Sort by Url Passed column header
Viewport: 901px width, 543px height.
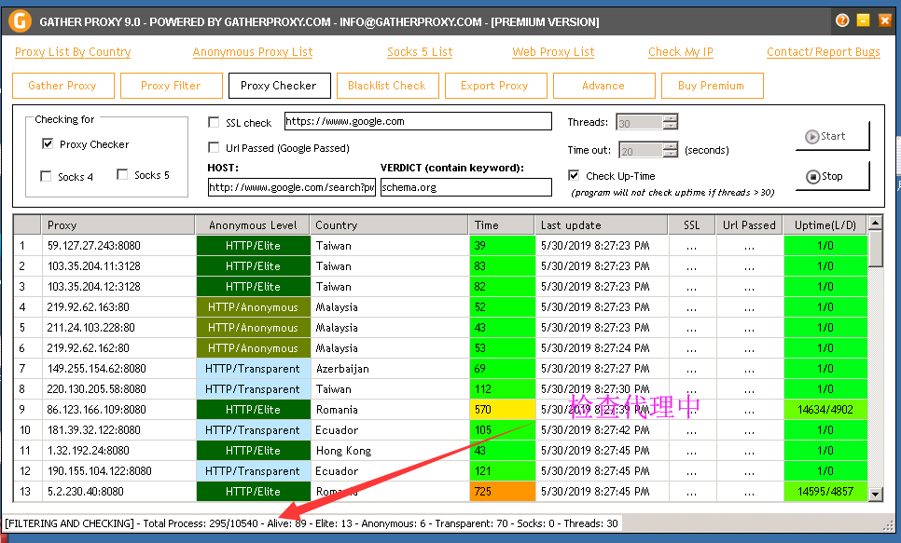pos(749,225)
